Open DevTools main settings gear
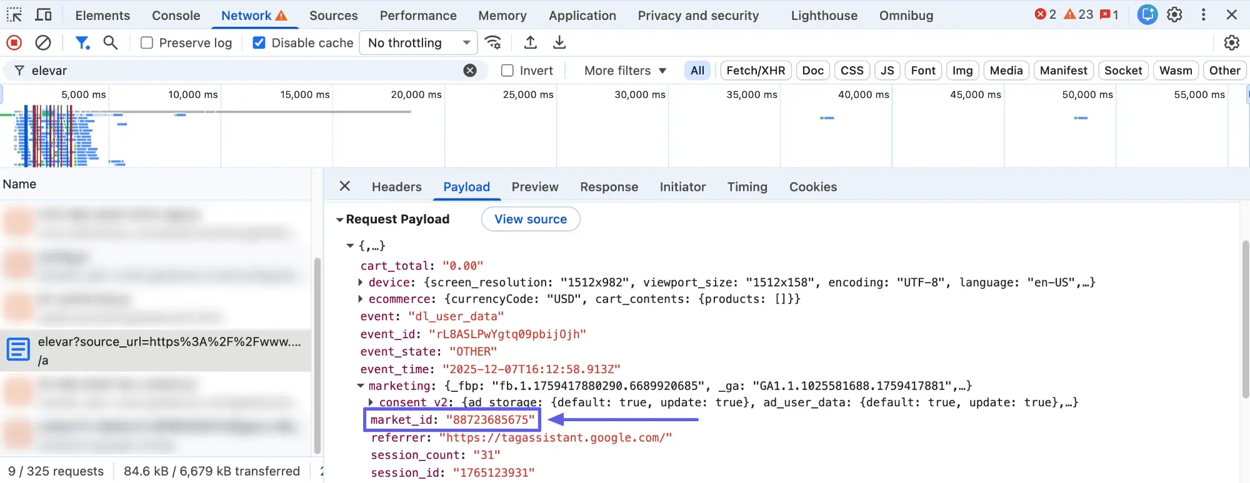This screenshot has height=483, width=1250. pos(1174,14)
